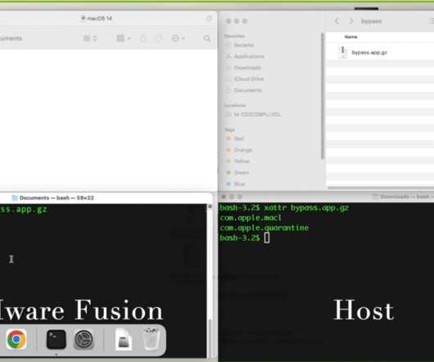
Task: Click the Documents — bash terminal title
Action: 57,198
